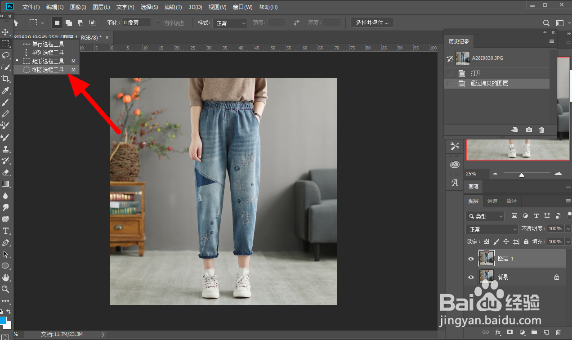
Task: Switch to the 路径 tab
Action: point(511,201)
